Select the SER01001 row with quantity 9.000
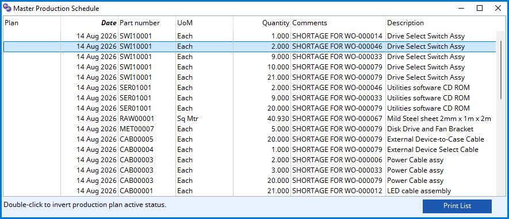Image resolution: width=509 pixels, height=219 pixels. [250, 97]
